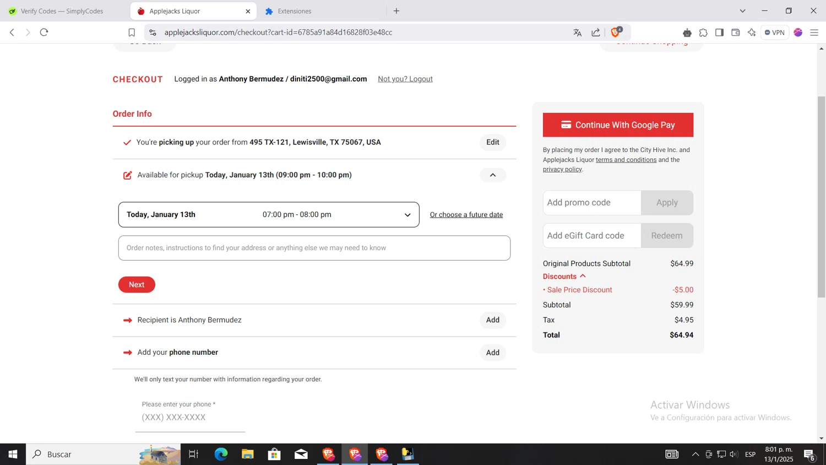Edit the pickup location
The image size is (826, 465).
coord(493,142)
